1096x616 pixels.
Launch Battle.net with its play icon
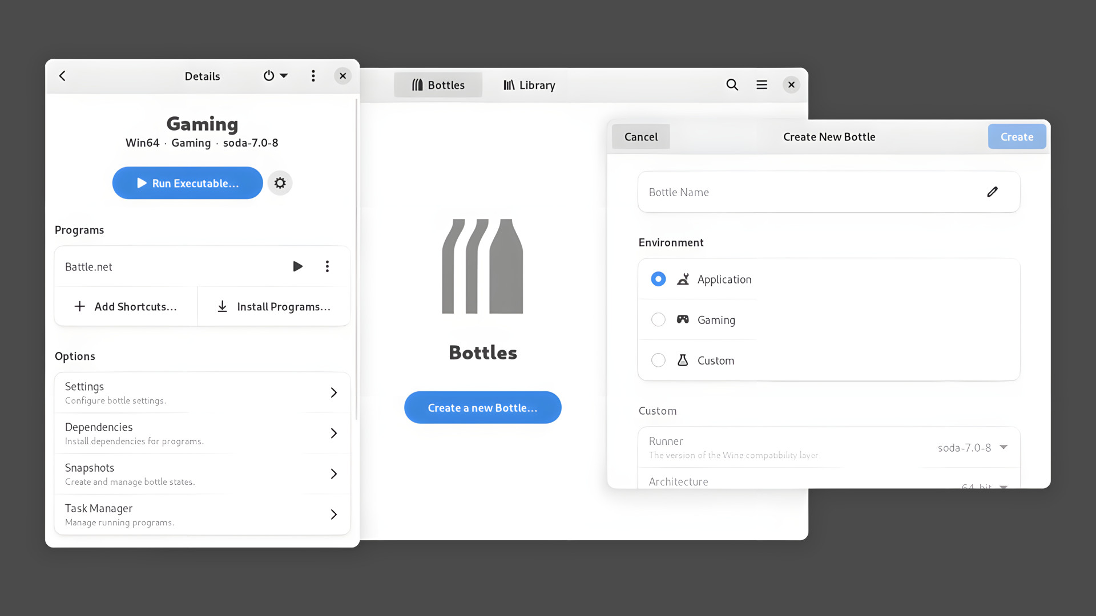297,266
